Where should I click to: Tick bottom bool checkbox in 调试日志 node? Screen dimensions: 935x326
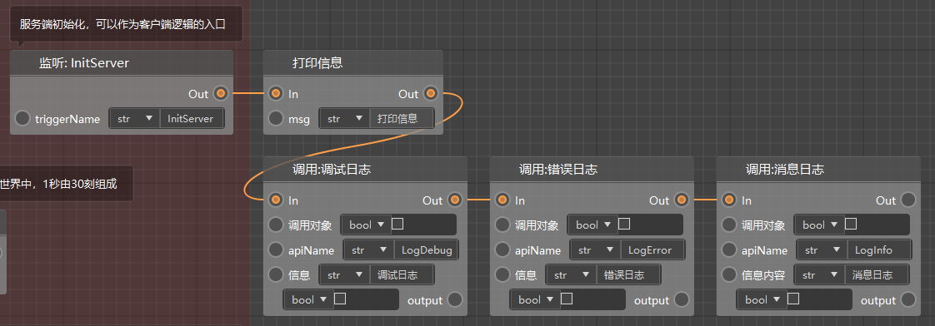[340, 299]
